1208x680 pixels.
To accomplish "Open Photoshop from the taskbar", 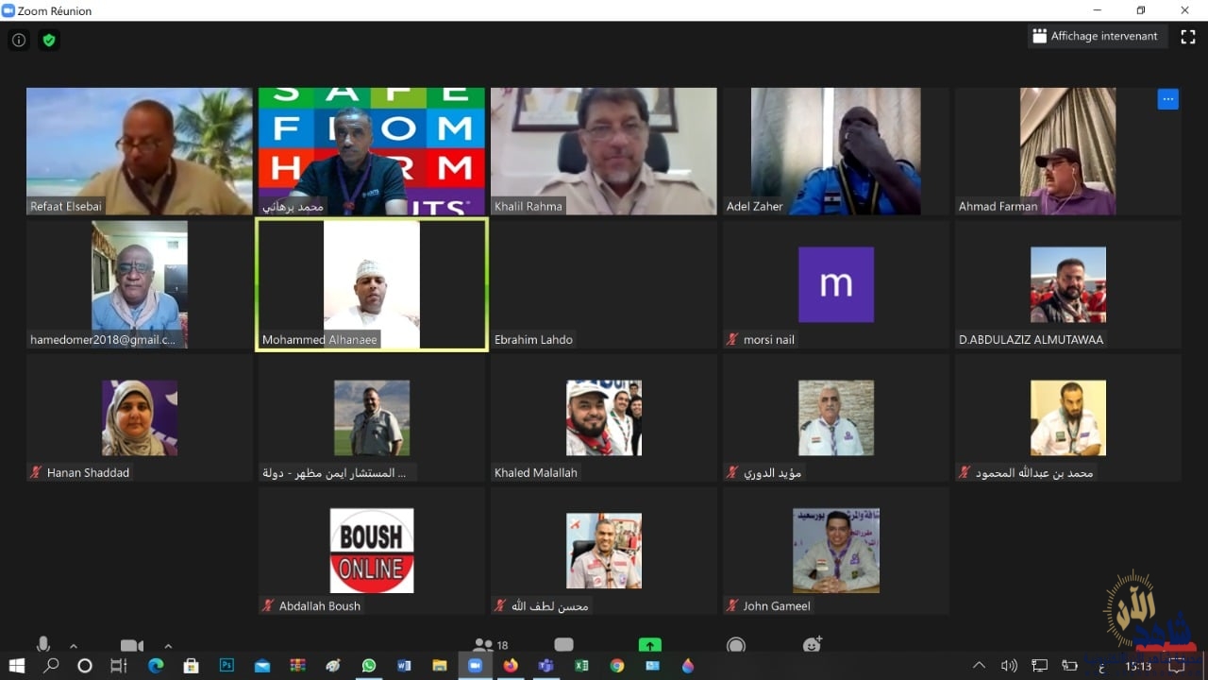I will click(226, 666).
